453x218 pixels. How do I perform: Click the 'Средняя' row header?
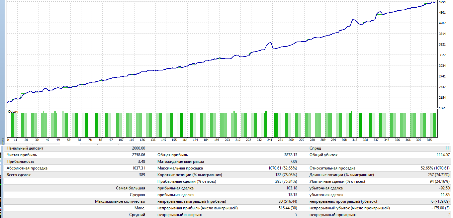tap(137, 195)
